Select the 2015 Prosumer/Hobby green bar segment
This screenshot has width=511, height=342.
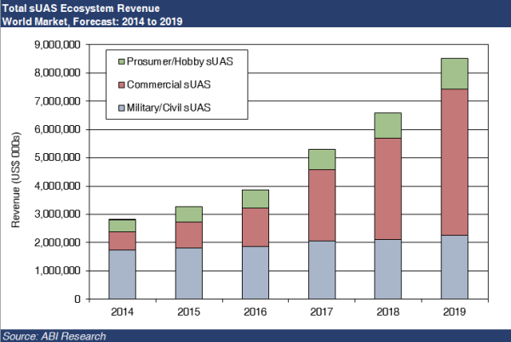(189, 214)
